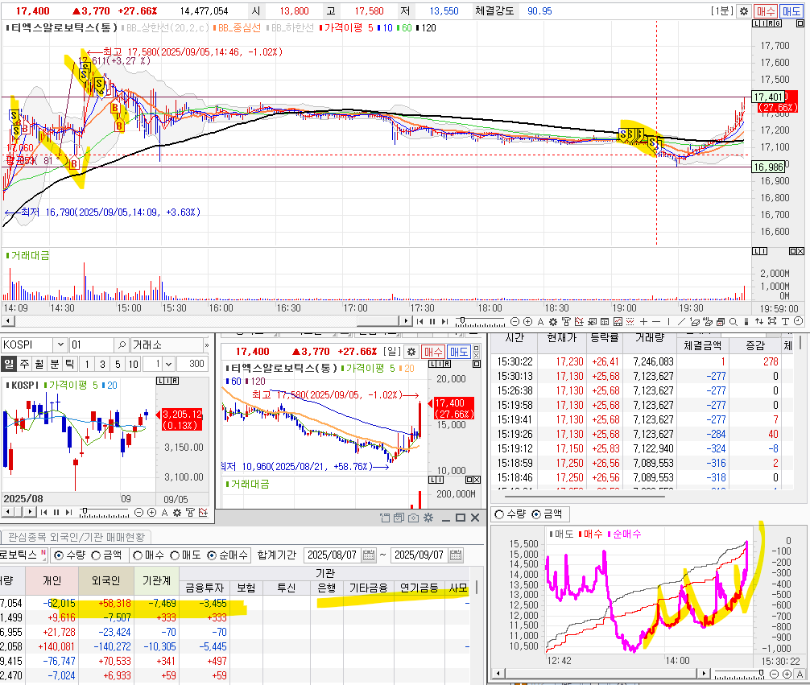Open calendar for start date 2025/08/07
Image resolution: width=810 pixels, height=685 pixels.
369,555
